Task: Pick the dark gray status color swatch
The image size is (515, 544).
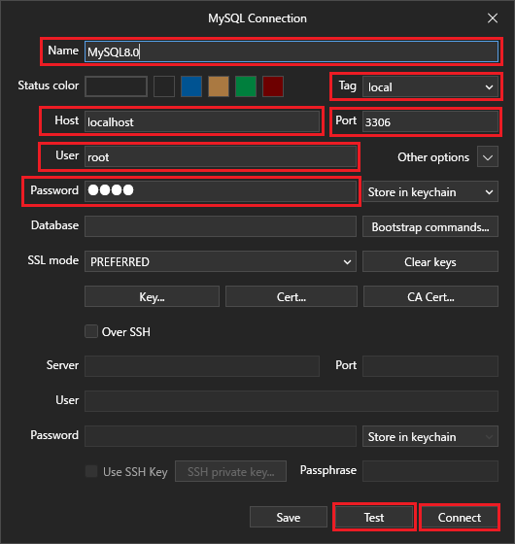Action: [164, 86]
